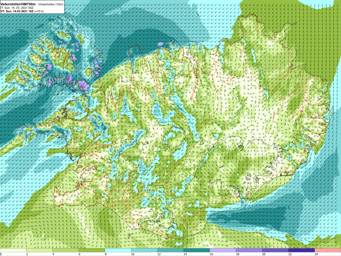This screenshot has height=256, width=341.
Task: Click the legend value 20
Action: coord(264,254)
